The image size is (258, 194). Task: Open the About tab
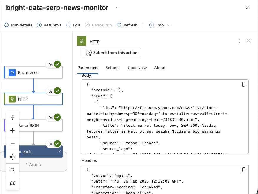160,68
